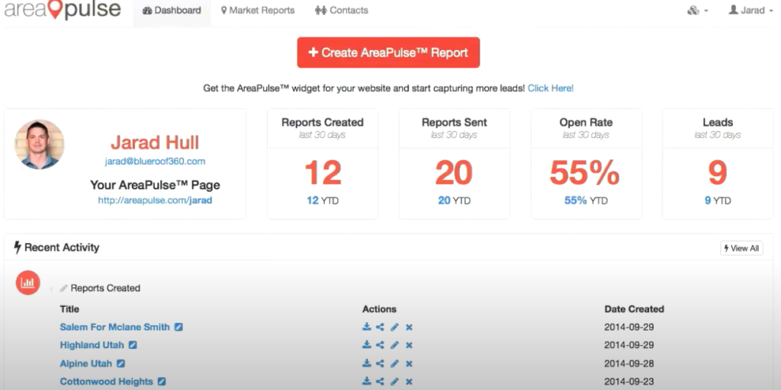This screenshot has height=390, width=781.
Task: Download the Highland Utah report
Action: tap(367, 345)
